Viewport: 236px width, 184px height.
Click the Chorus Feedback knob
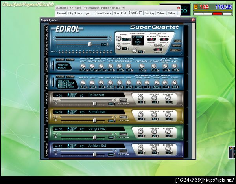[x=141, y=66]
